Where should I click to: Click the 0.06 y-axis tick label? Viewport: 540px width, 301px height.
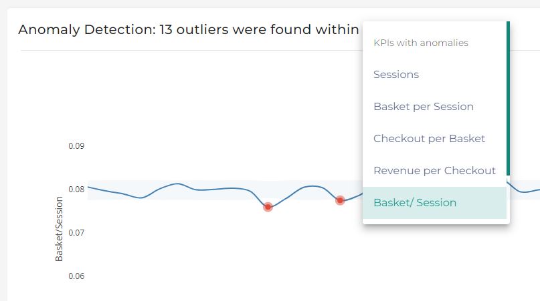[x=76, y=276]
